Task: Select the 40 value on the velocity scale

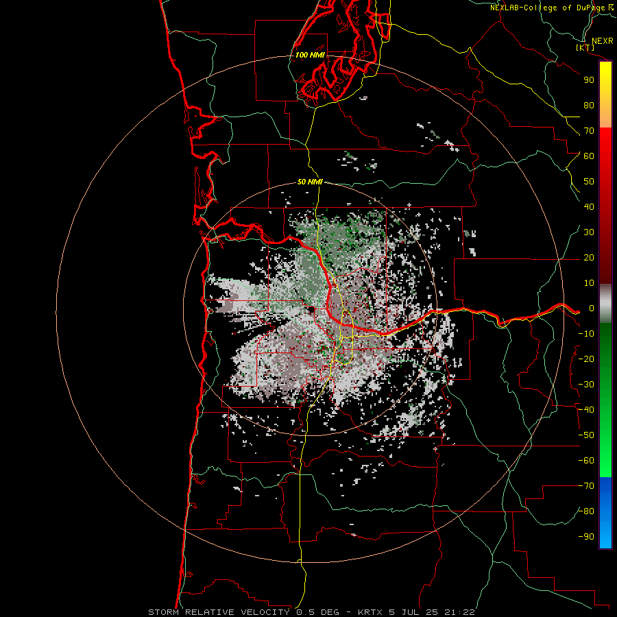Action: coord(589,207)
